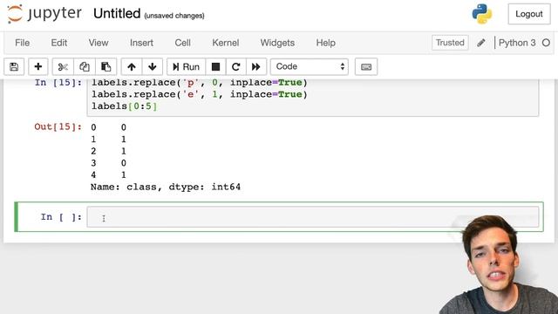Click code line labels[0:5]

(124, 106)
